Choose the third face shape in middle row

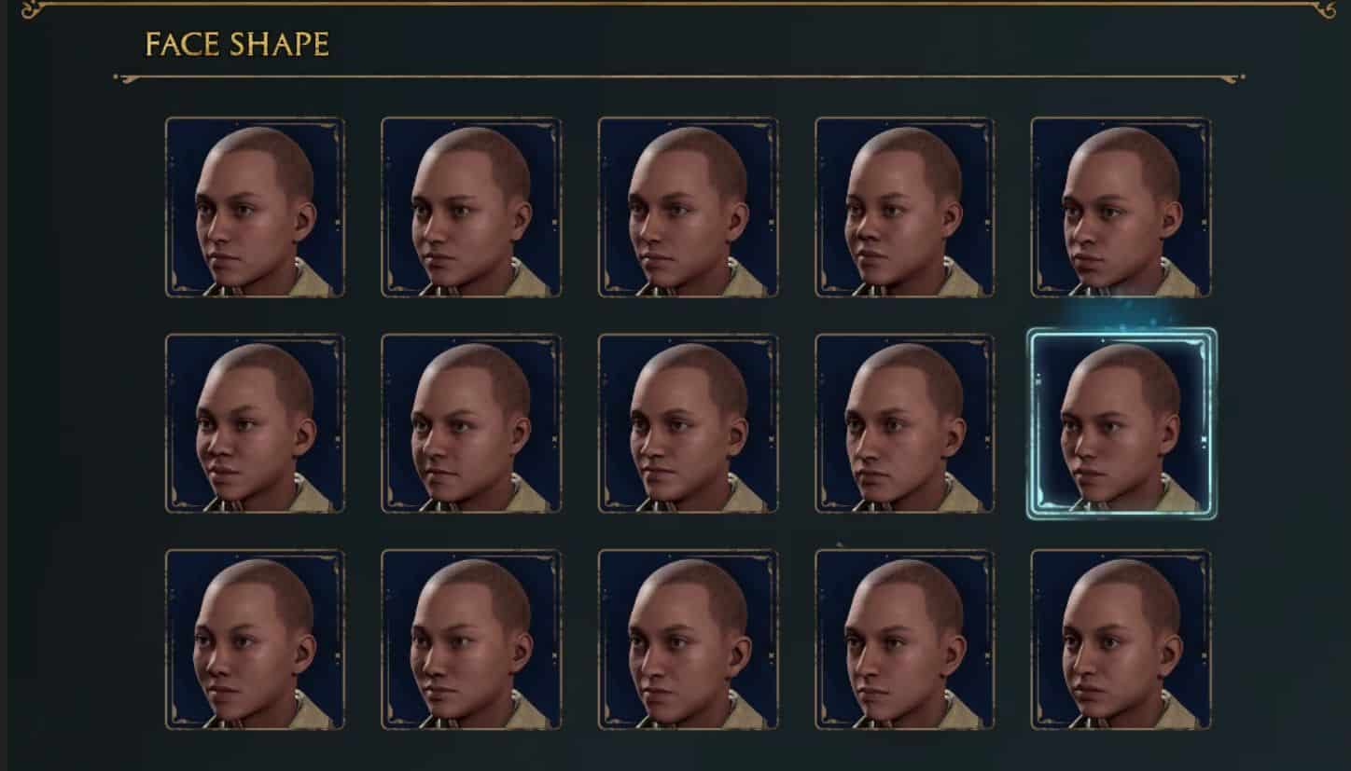[x=688, y=423]
